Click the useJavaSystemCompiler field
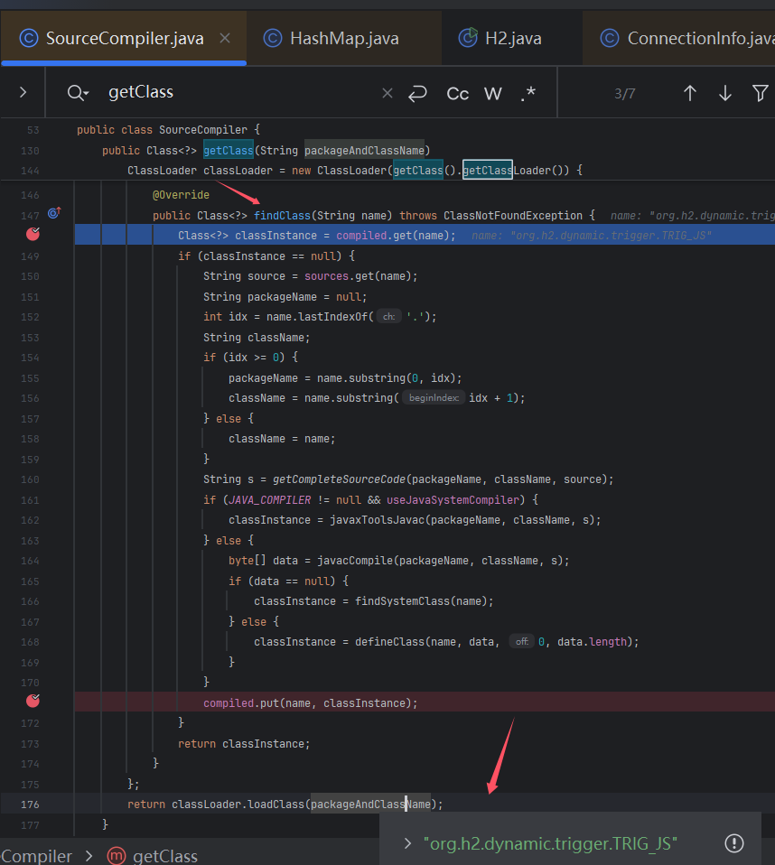 coord(453,500)
